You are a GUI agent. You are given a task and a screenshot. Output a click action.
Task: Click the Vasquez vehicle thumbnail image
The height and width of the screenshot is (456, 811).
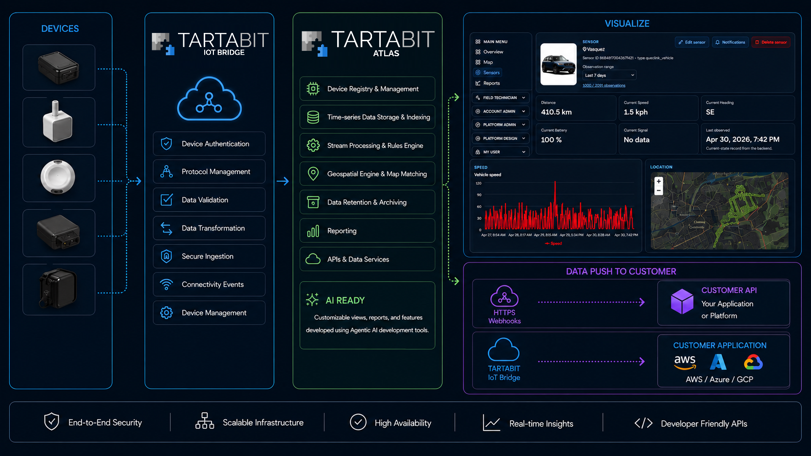(558, 64)
